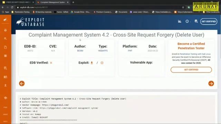Viewport: 221px width, 124px height.
Task: Click the orange sidebar top ant icon
Action: tap(6, 20)
